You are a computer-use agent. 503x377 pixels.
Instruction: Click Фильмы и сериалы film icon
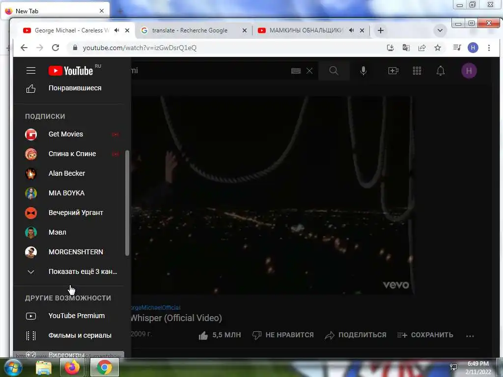coord(31,336)
